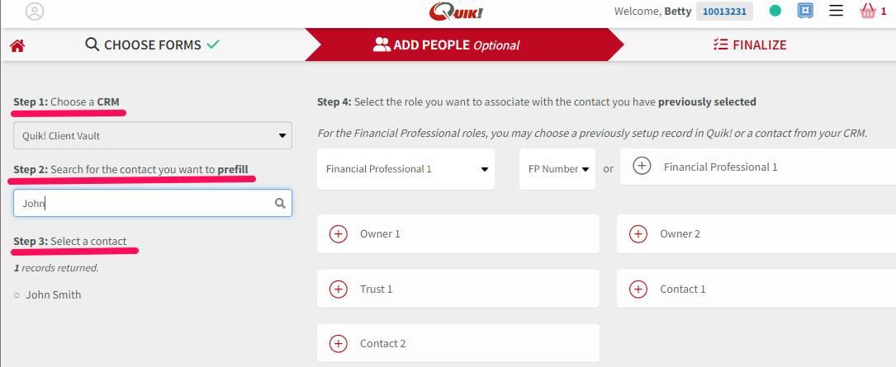Image resolution: width=896 pixels, height=367 pixels.
Task: Click the blue vault icon in header
Action: click(x=805, y=11)
